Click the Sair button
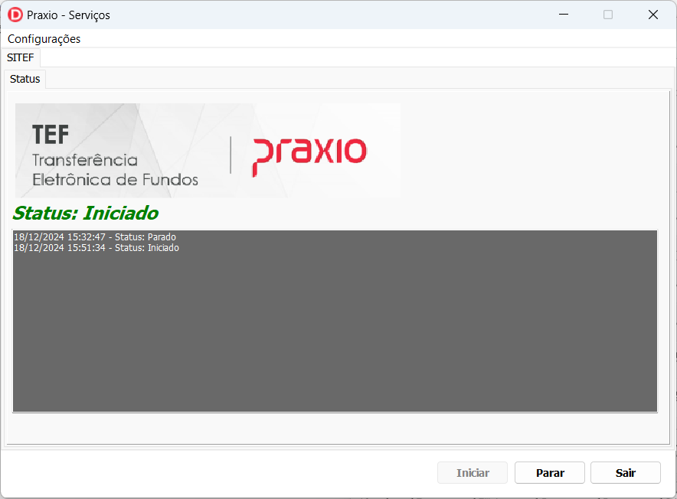Viewport: 677px width, 499px height. click(x=625, y=473)
